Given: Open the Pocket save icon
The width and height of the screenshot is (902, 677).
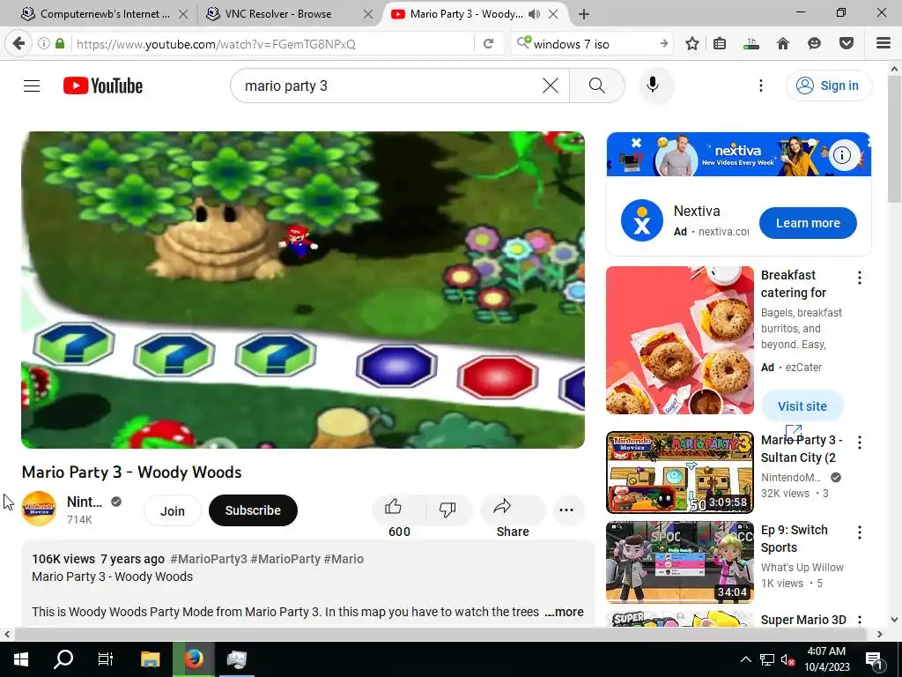Looking at the screenshot, I should (847, 44).
